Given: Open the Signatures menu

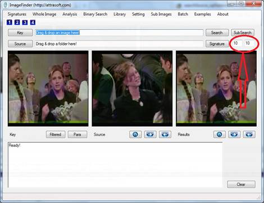Looking at the screenshot, I should 17,14.
